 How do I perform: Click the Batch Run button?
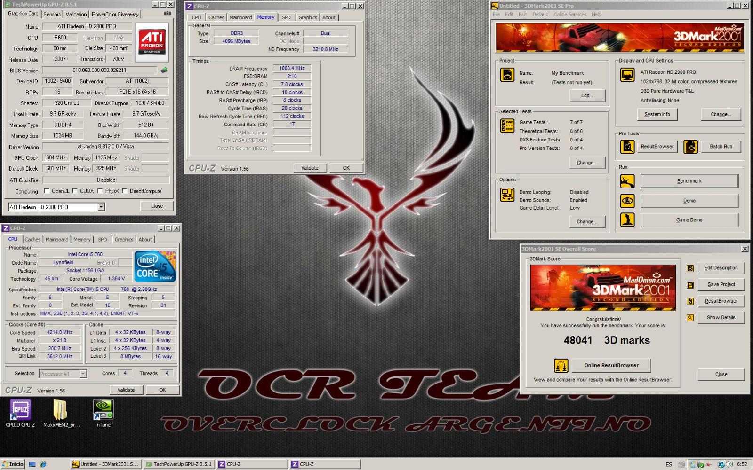pyautogui.click(x=721, y=147)
